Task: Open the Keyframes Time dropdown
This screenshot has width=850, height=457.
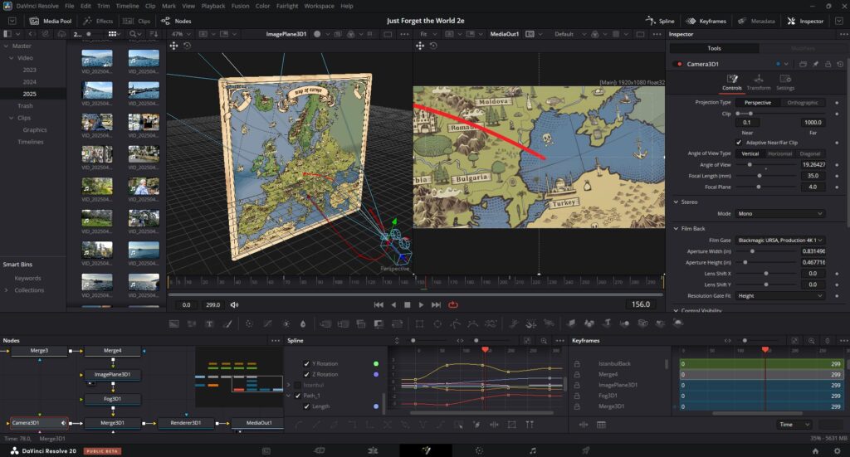Action: [x=794, y=425]
